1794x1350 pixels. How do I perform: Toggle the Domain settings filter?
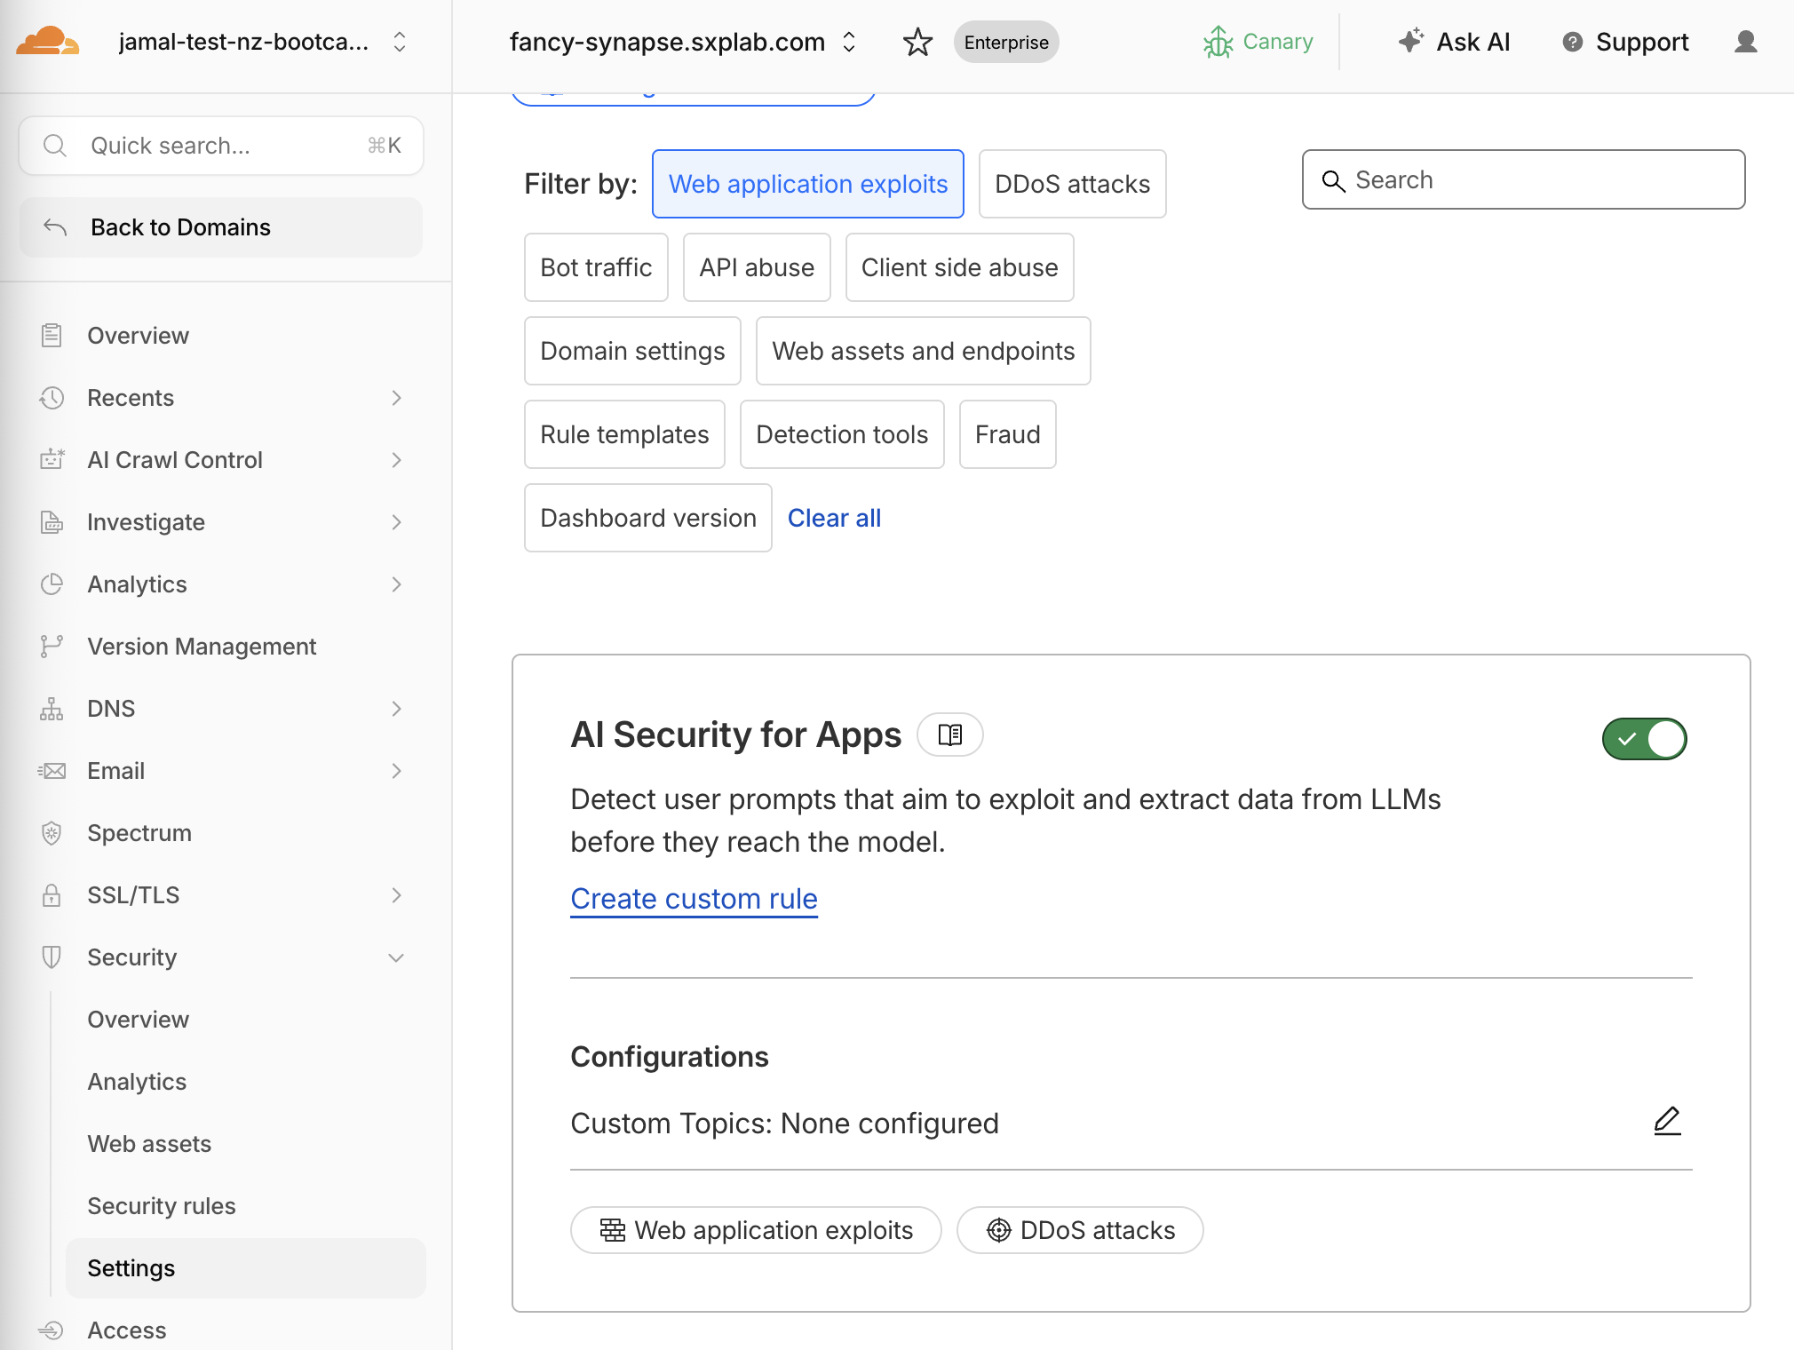[632, 351]
